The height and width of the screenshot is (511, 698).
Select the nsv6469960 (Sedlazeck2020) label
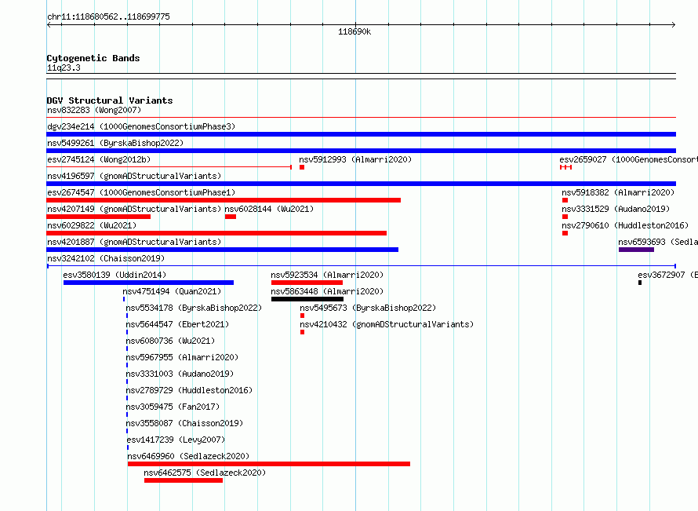188,456
